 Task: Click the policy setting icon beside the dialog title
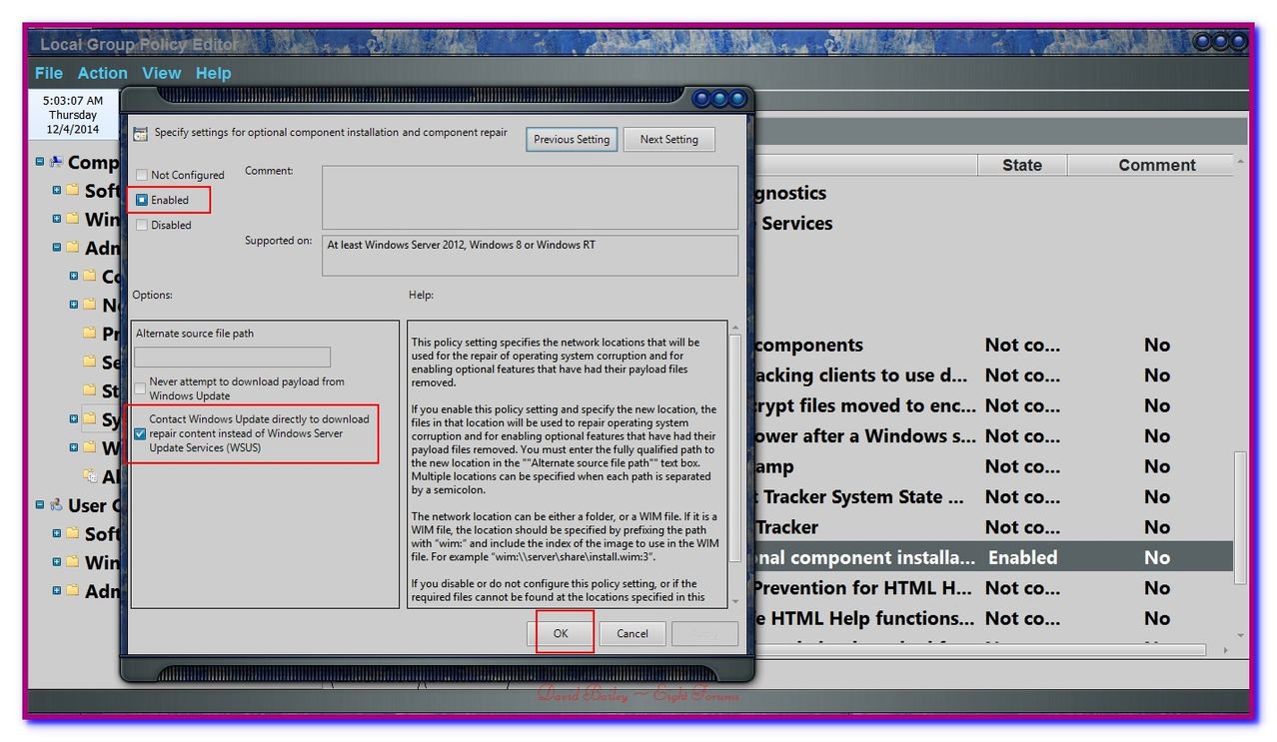pyautogui.click(x=141, y=134)
